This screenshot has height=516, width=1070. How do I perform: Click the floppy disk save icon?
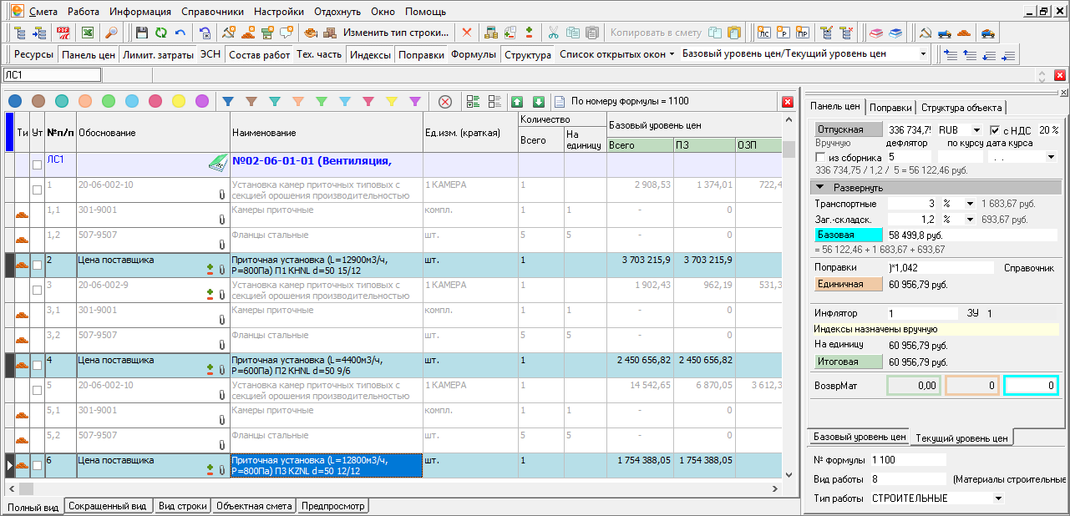tap(141, 33)
